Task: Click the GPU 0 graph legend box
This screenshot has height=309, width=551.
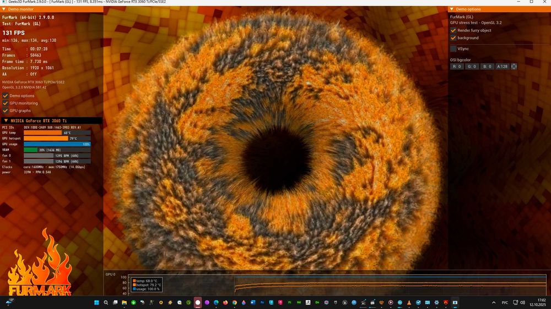Action: click(147, 285)
